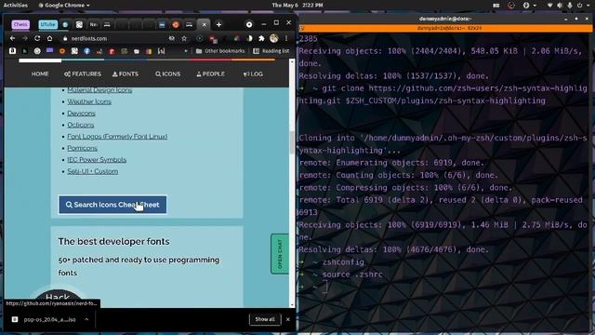The height and width of the screenshot is (335, 595).
Task: Click the first bookmark icon in bar
Action: tap(12, 51)
